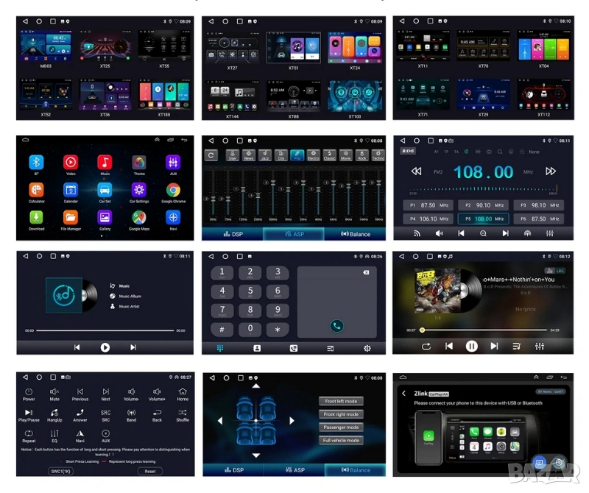This screenshot has height=493, width=589.
Task: Open the Theme app in the launcher
Action: tap(139, 163)
